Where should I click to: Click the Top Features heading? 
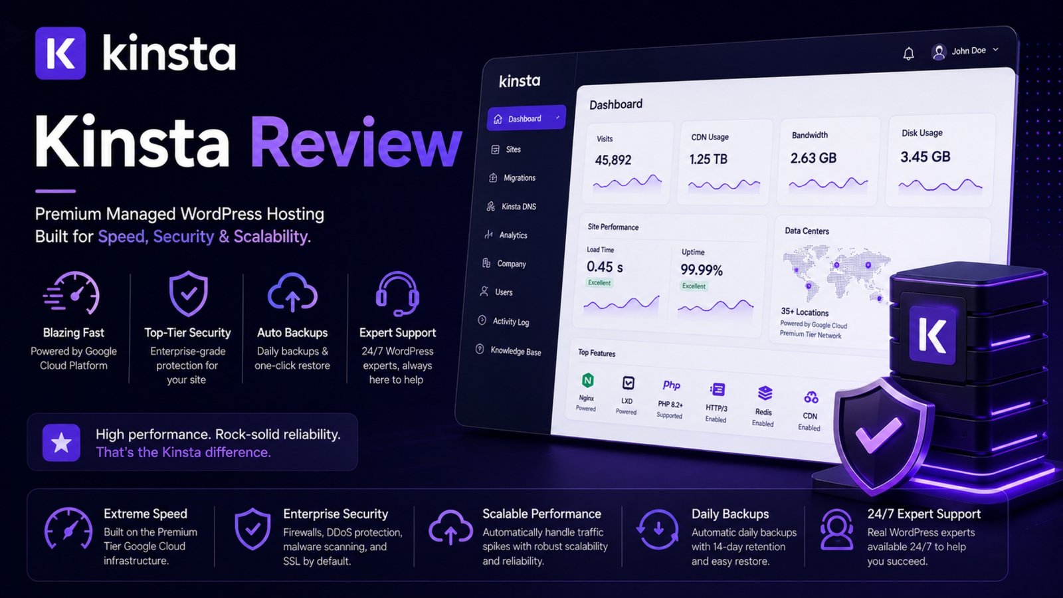coord(597,353)
